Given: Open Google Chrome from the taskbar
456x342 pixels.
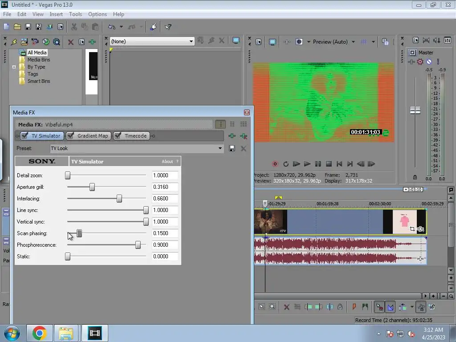Looking at the screenshot, I should pos(40,333).
